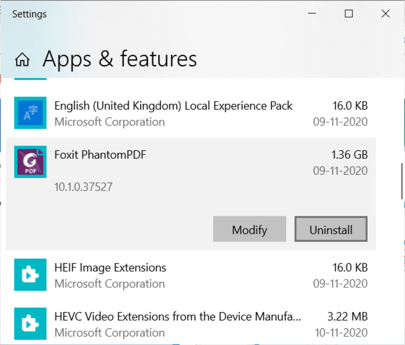This screenshot has width=405, height=345.
Task: Select HEVC Video Extensions from the Device Manufa... entry
Action: [191, 324]
